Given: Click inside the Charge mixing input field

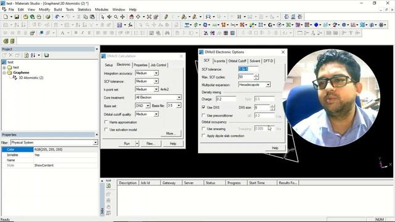Looking at the screenshot, I should [x=226, y=99].
